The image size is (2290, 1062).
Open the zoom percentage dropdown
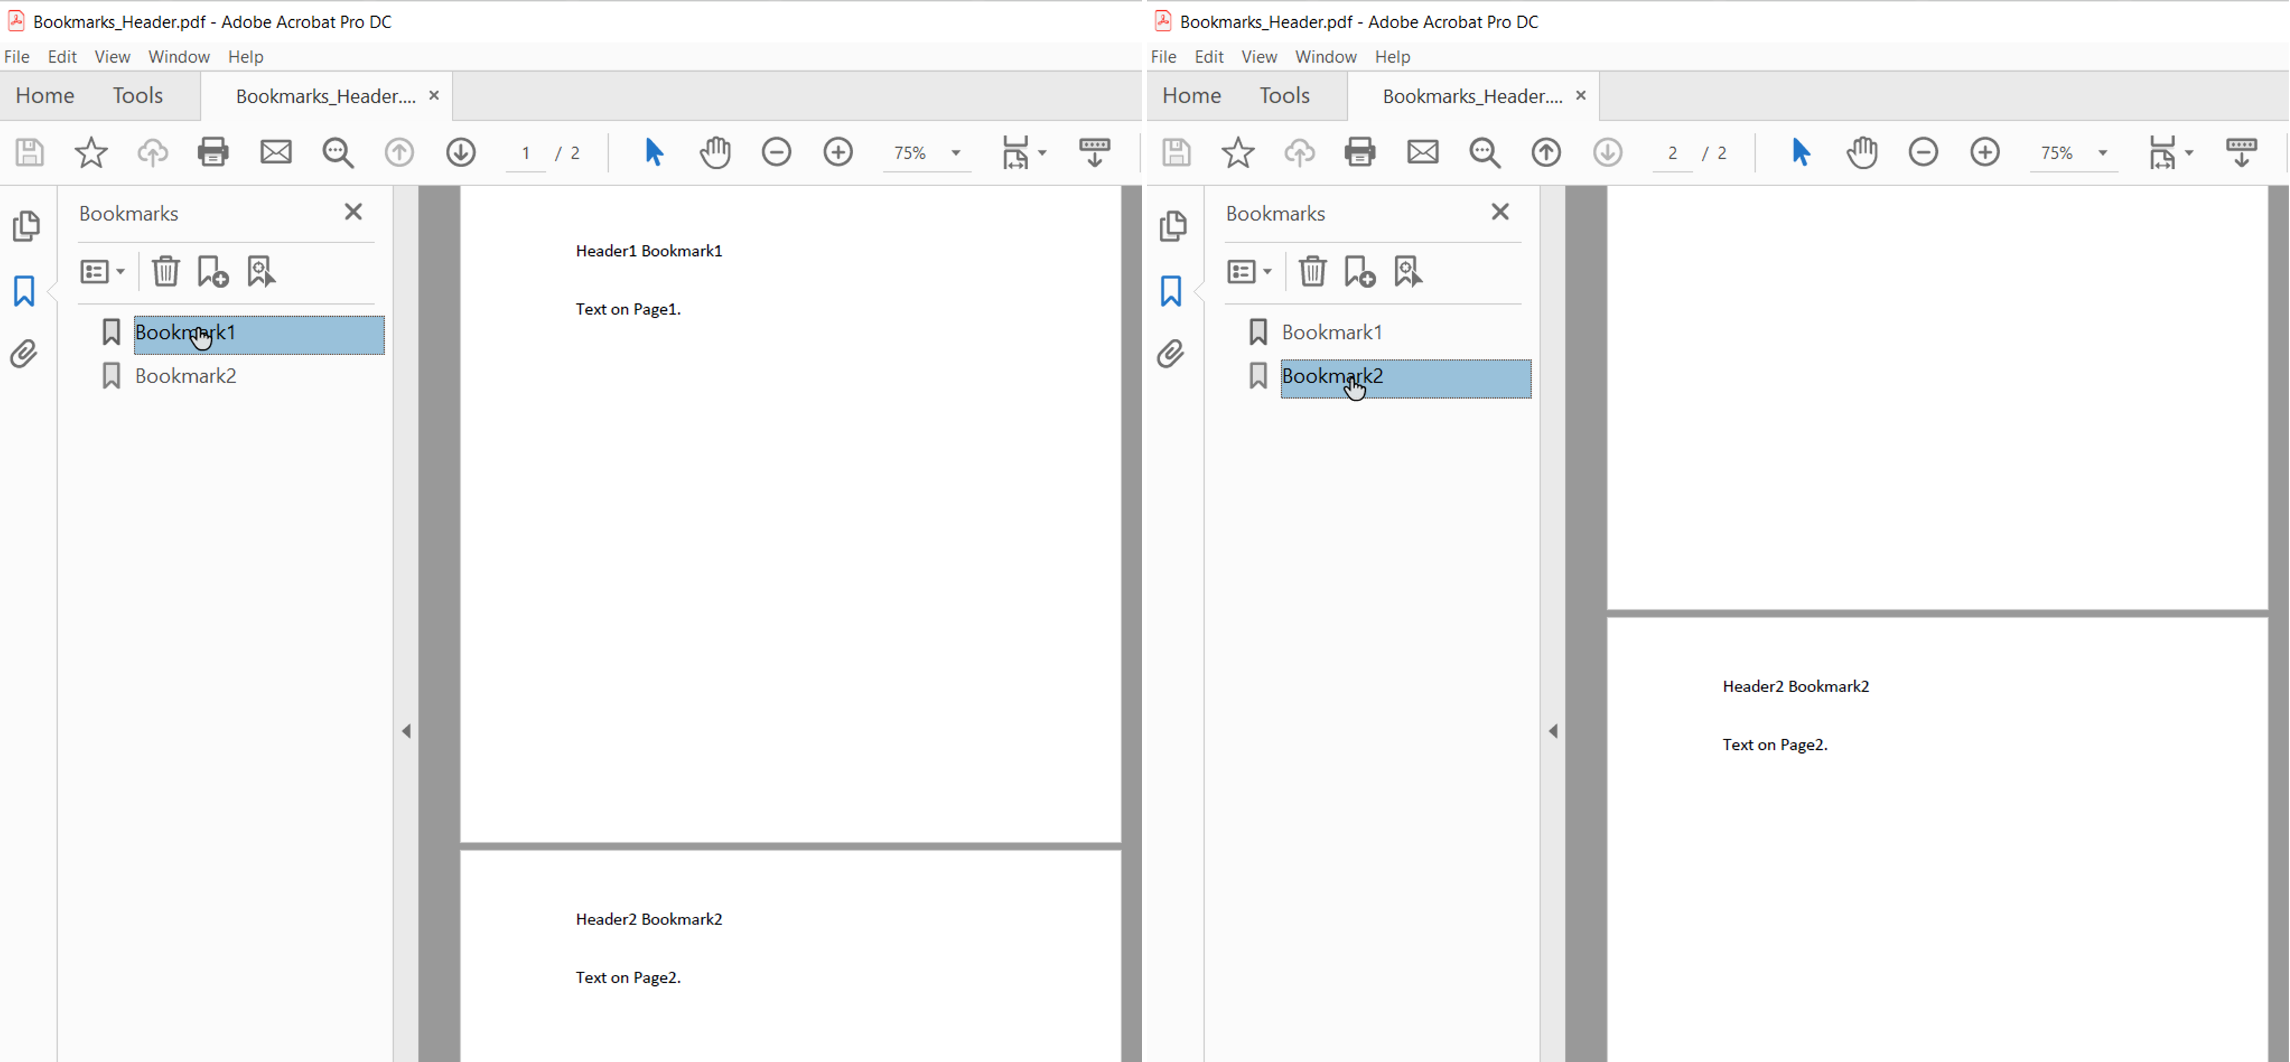(x=957, y=152)
